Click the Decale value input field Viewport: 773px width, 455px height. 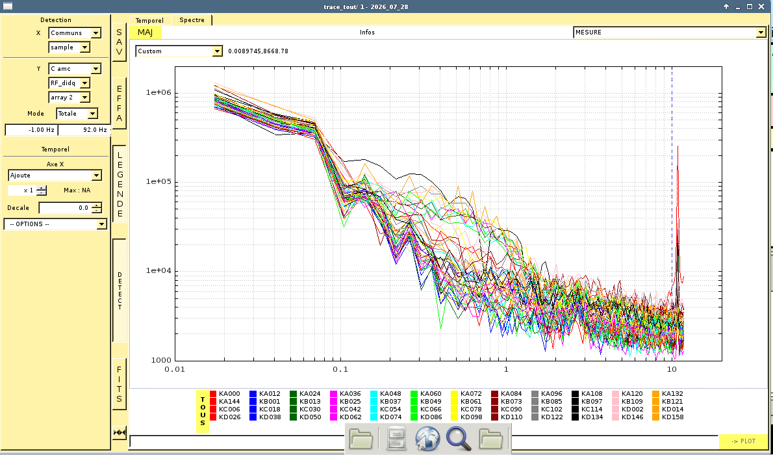point(66,208)
